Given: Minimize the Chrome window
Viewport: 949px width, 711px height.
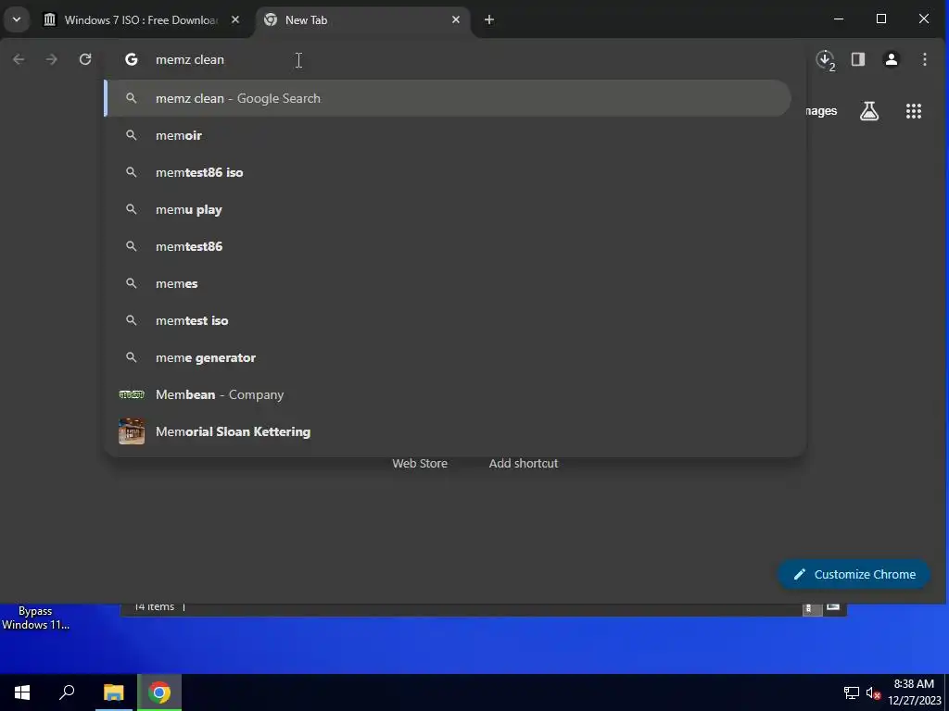Looking at the screenshot, I should coord(838,19).
